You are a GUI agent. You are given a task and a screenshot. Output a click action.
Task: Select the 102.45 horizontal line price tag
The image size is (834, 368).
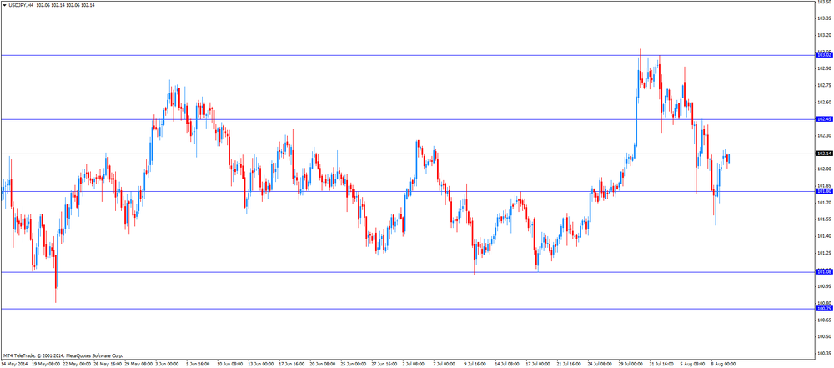click(x=824, y=119)
